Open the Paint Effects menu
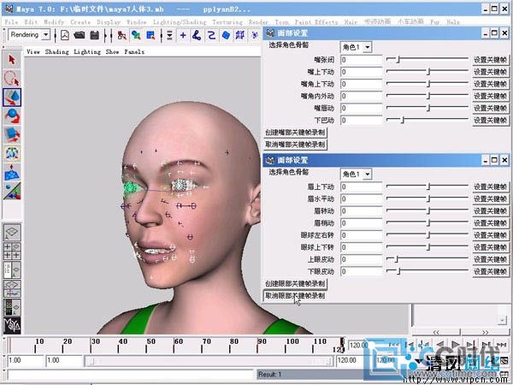 click(316, 22)
